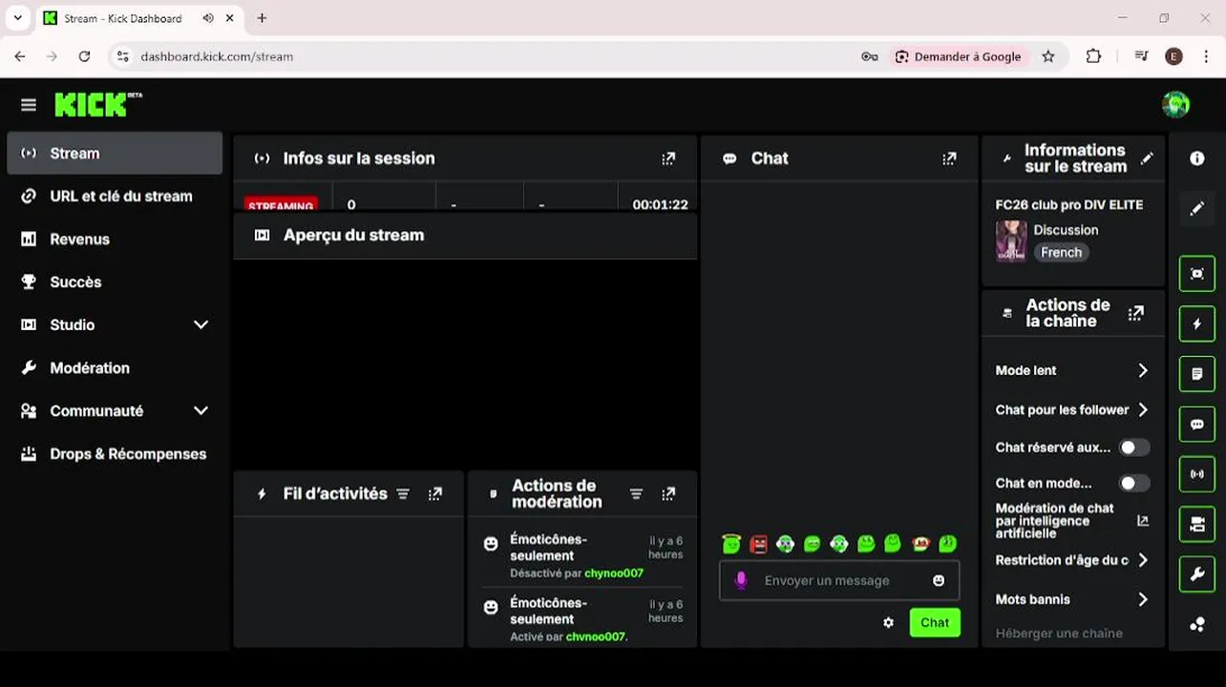Image resolution: width=1226 pixels, height=687 pixels.
Task: Click the stream title FC26 club pro DIV ELITE
Action: tap(1068, 204)
